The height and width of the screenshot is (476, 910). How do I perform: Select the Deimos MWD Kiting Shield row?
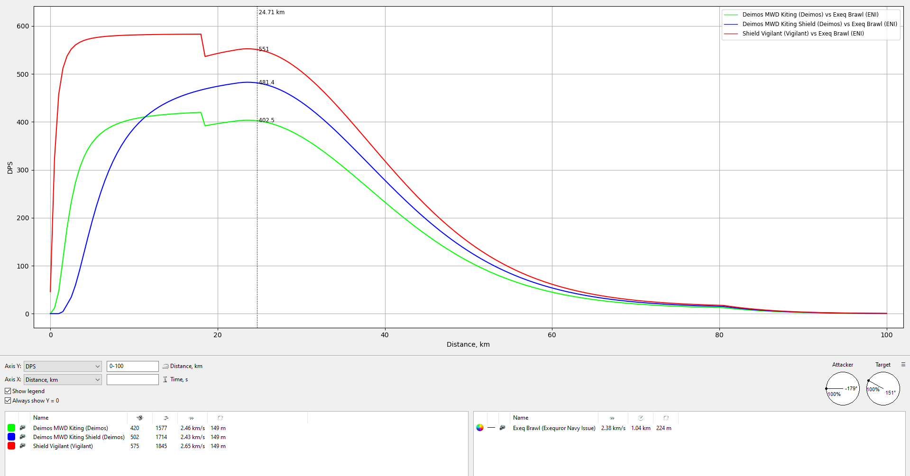click(x=79, y=437)
